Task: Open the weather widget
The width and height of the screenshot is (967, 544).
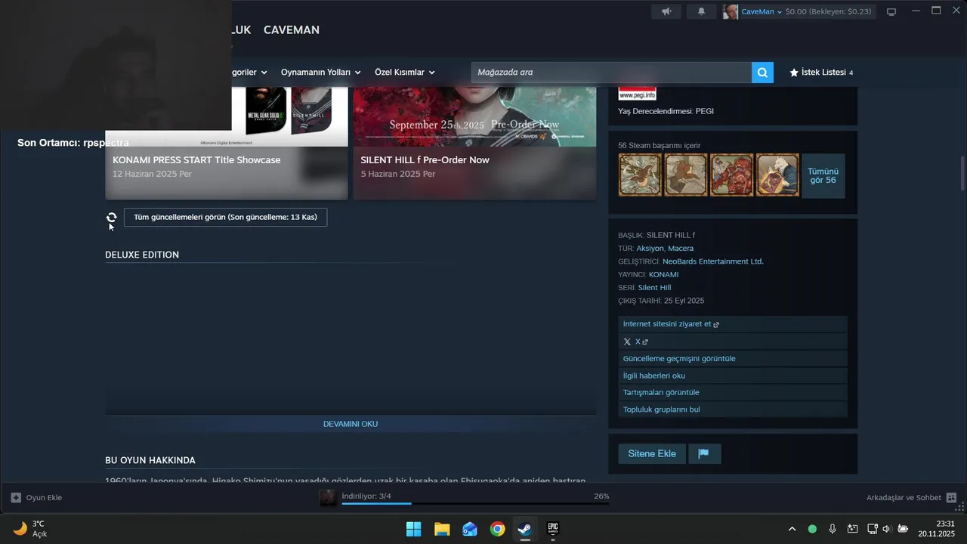Action: (x=30, y=529)
